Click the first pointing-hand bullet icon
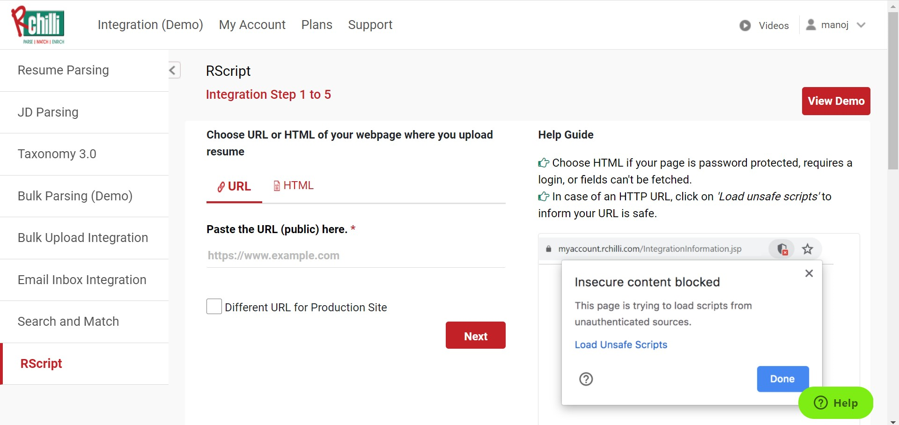The height and width of the screenshot is (425, 899). (544, 163)
